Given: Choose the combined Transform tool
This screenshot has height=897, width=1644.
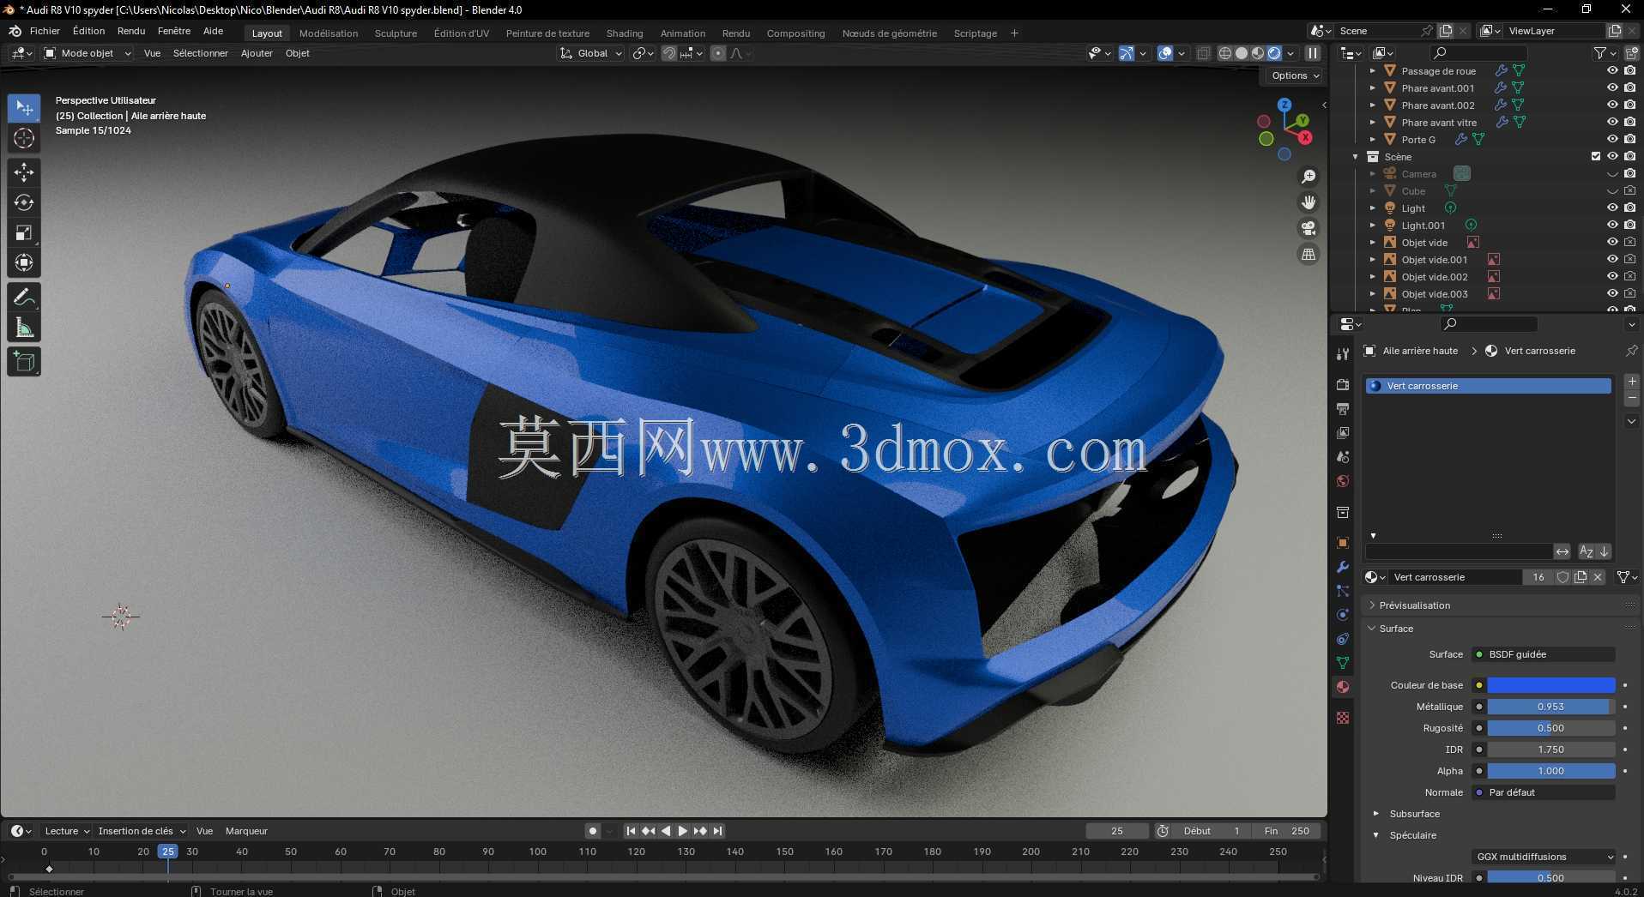Looking at the screenshot, I should click(x=24, y=262).
